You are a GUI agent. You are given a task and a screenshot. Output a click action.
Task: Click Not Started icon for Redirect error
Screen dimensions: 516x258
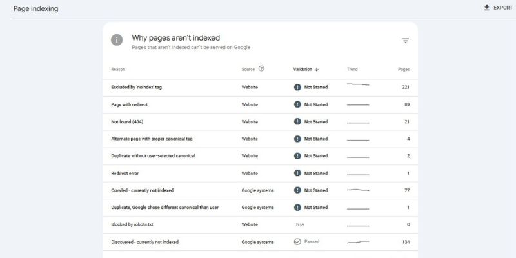tap(297, 173)
